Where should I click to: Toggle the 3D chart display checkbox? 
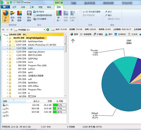pyautogui.click(x=80, y=12)
